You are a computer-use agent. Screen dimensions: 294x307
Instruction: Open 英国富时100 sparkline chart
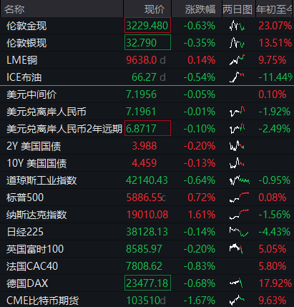[236, 249]
